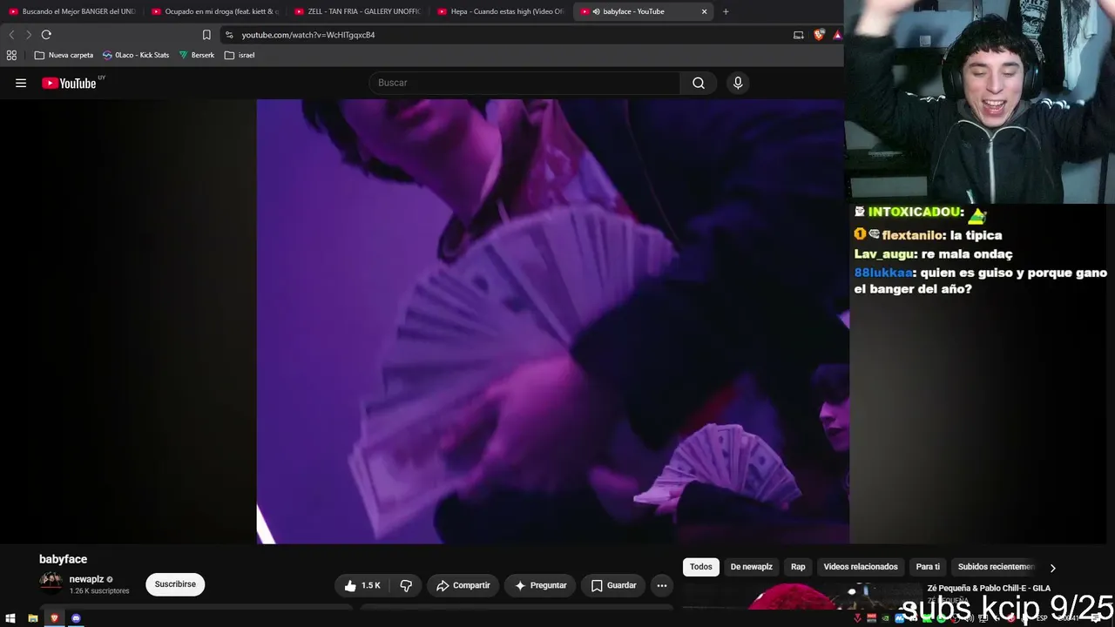Switch to Brave browser in taskbar
Viewport: 1115px width, 627px height.
coord(54,618)
